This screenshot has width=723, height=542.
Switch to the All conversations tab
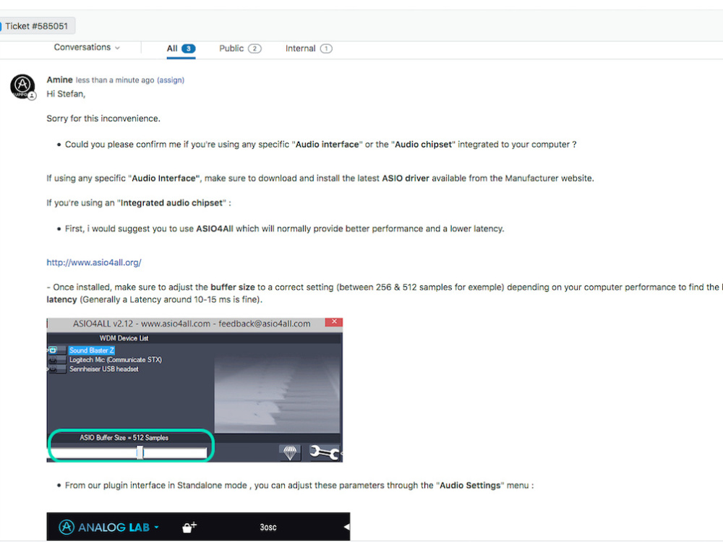pyautogui.click(x=181, y=48)
